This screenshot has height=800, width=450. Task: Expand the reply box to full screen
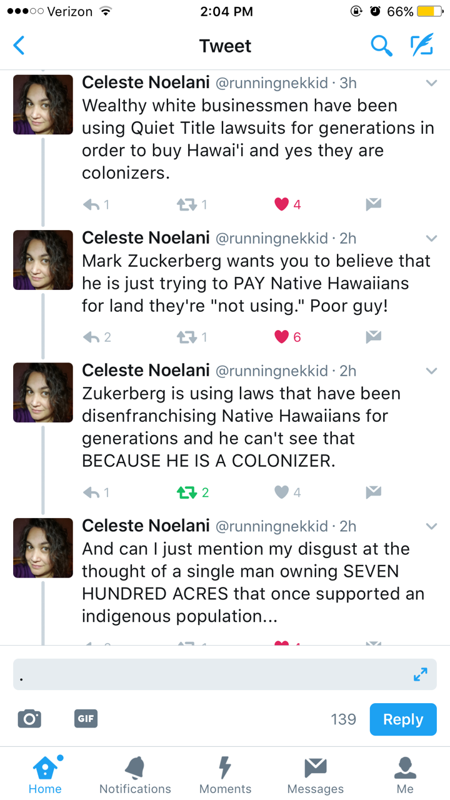421,674
